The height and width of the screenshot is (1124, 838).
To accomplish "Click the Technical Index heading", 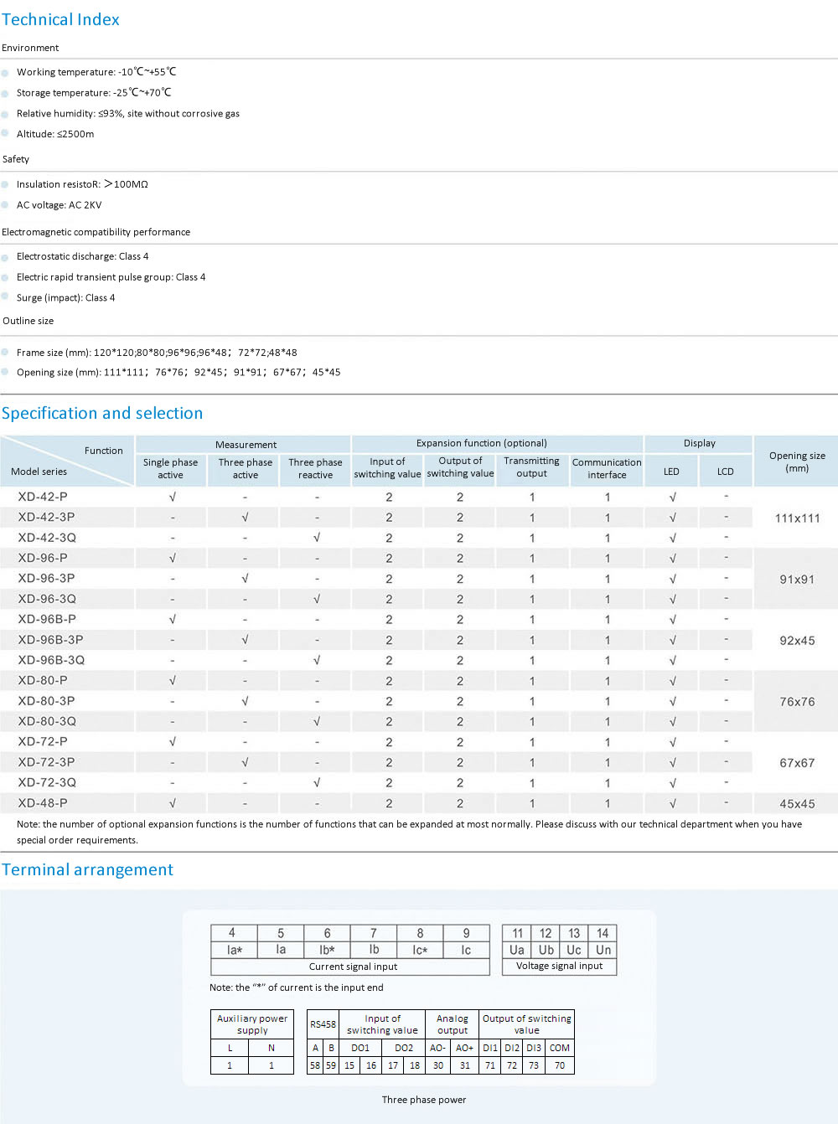I will tap(60, 19).
